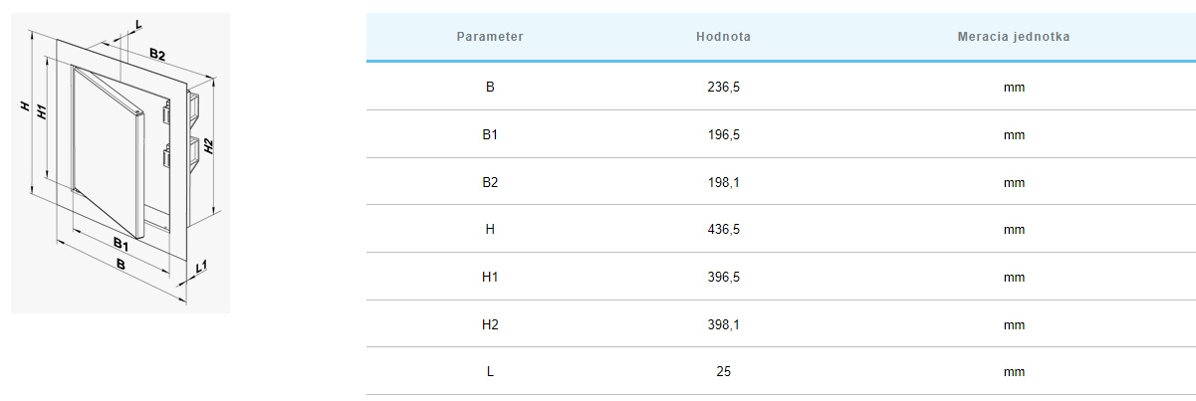Click the value 436,5 in table
The height and width of the screenshot is (401, 1196).
(724, 229)
